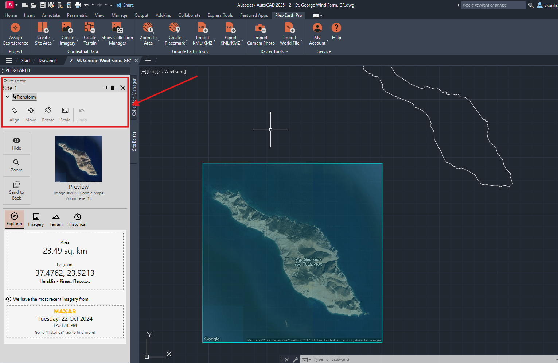The image size is (558, 363).
Task: Switch to Terrain tab in site panel
Action: point(56,220)
